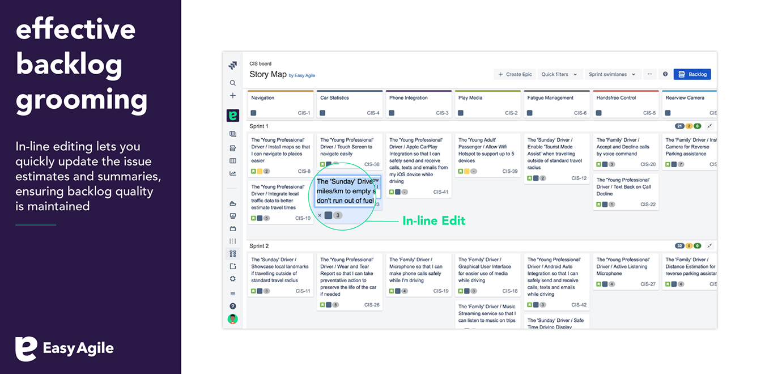This screenshot has height=374, width=765.
Task: Open the more options ellipsis menu
Action: pos(650,74)
